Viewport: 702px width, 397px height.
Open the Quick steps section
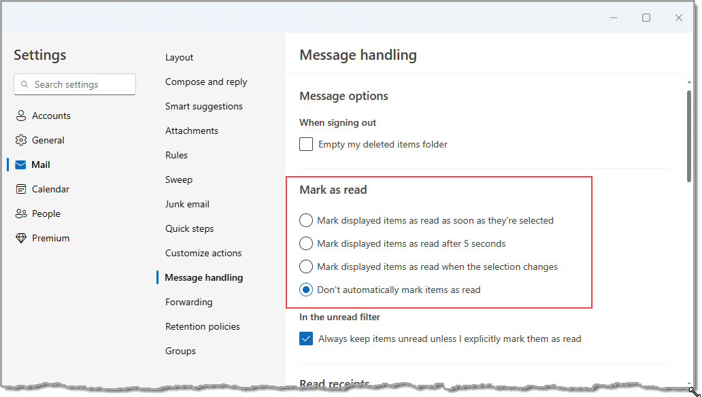pos(189,228)
